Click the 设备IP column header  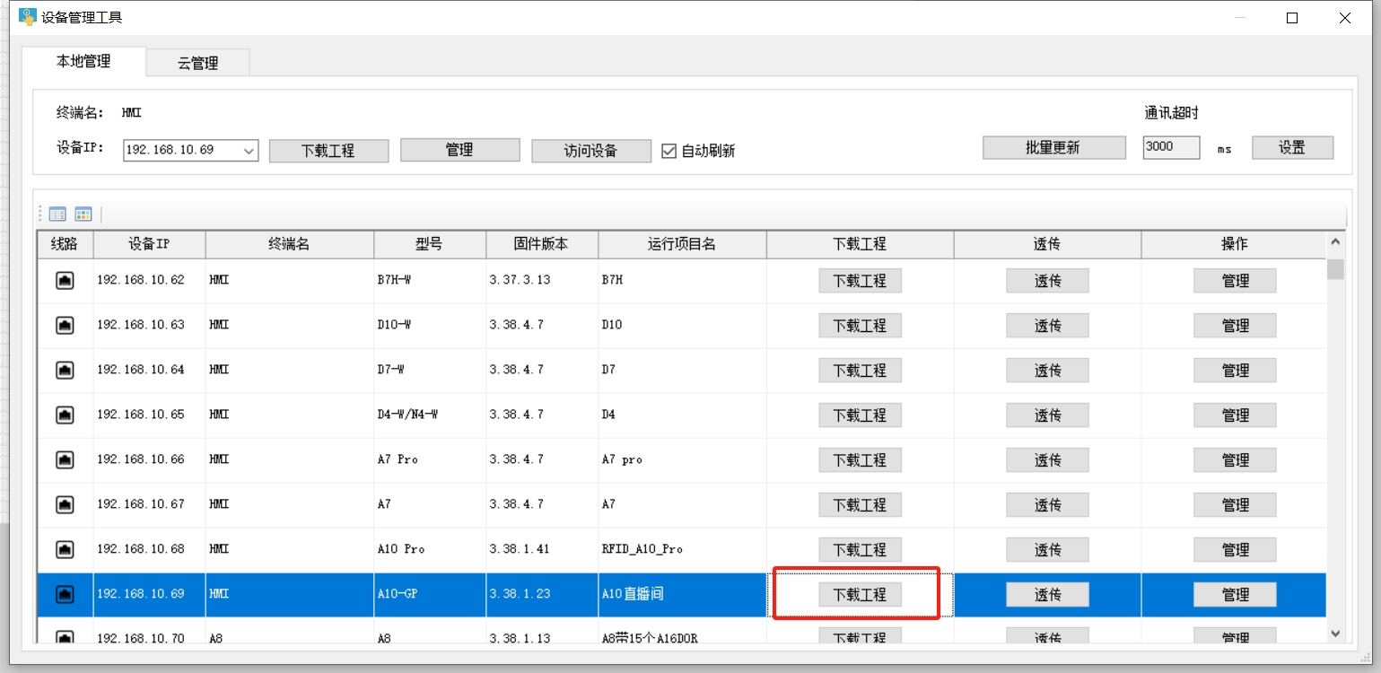pos(149,244)
